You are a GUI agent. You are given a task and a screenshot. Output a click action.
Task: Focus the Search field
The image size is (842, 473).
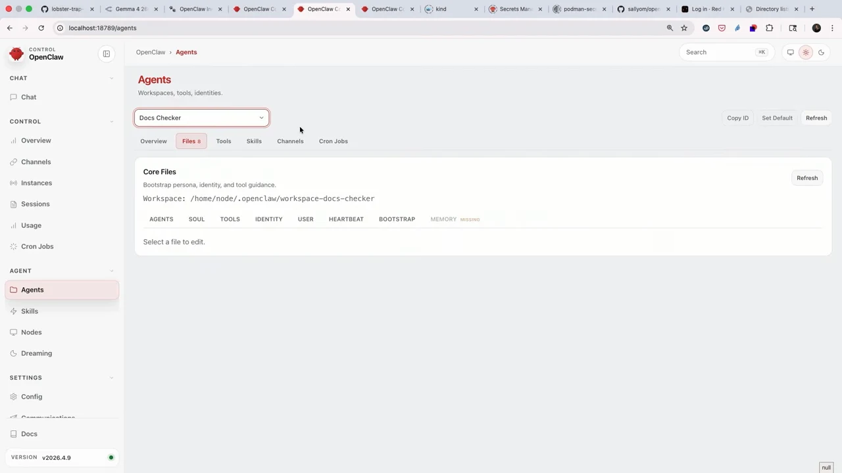(726, 53)
